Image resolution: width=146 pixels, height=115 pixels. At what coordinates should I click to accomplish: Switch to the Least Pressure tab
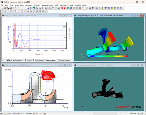40,60
